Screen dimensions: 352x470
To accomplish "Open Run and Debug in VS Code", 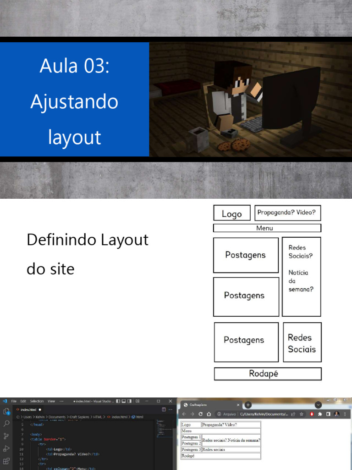I will click(6, 448).
